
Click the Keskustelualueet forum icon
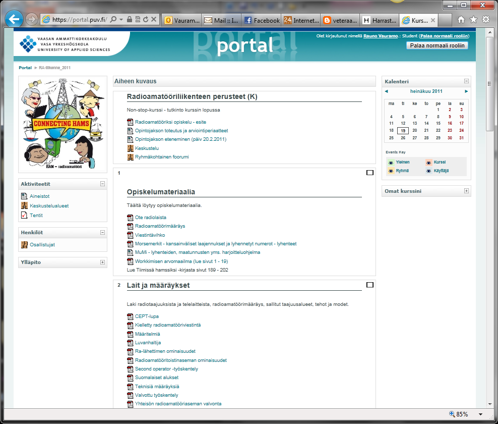coord(24,206)
